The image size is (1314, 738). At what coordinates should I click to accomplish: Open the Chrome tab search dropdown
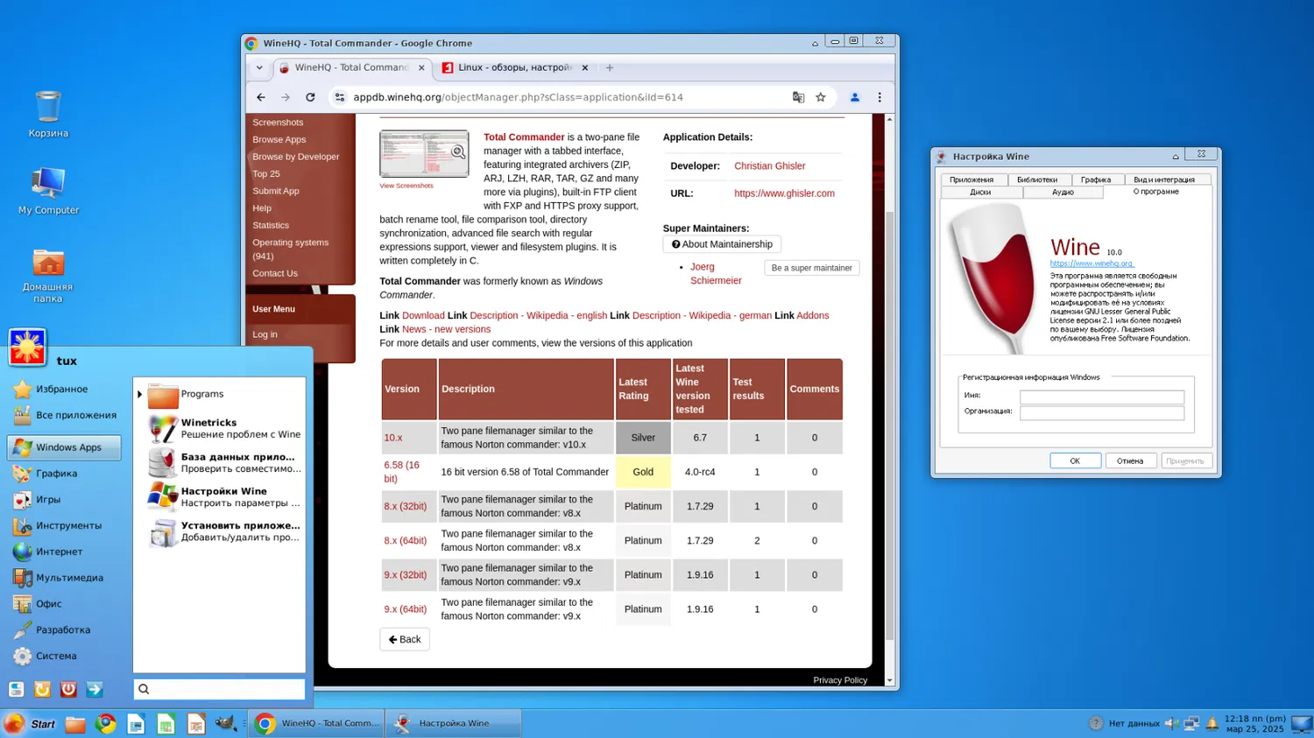click(259, 67)
